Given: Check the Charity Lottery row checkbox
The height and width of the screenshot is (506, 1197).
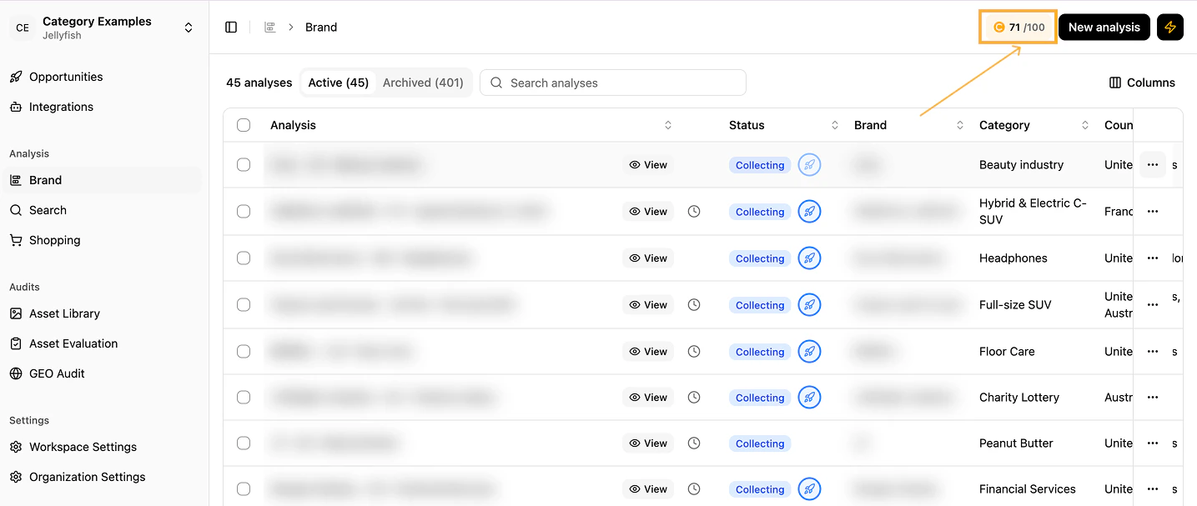Looking at the screenshot, I should pos(244,398).
